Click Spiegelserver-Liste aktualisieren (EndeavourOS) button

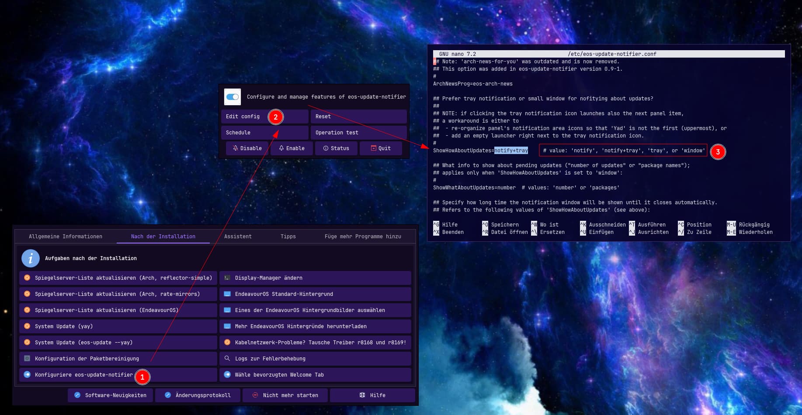[x=118, y=310]
